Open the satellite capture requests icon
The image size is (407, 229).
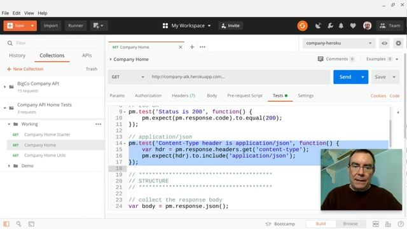tap(318, 25)
